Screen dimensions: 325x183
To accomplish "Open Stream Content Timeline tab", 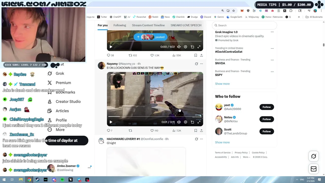I will coord(148,25).
